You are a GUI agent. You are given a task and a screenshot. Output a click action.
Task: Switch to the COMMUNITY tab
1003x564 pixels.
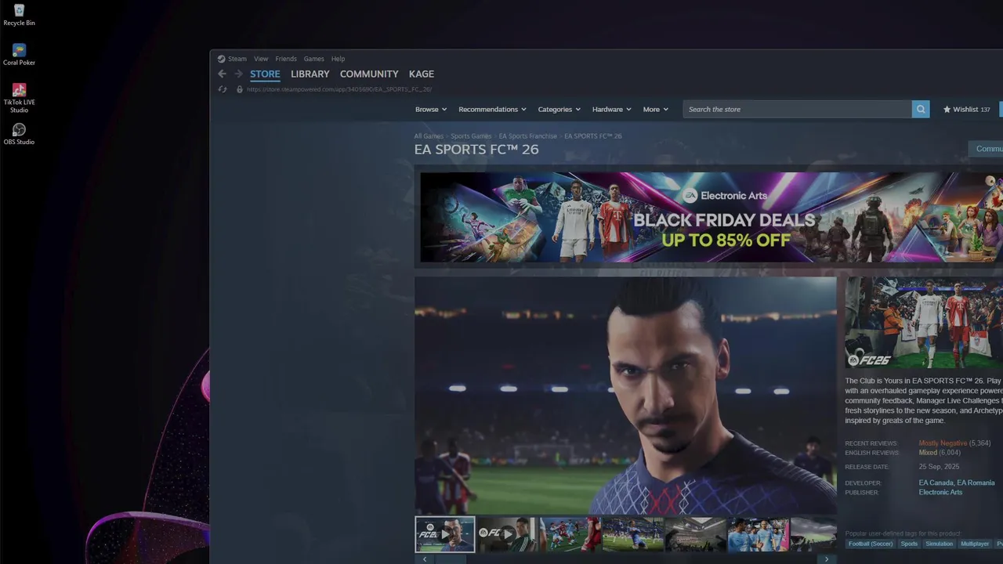pyautogui.click(x=369, y=74)
